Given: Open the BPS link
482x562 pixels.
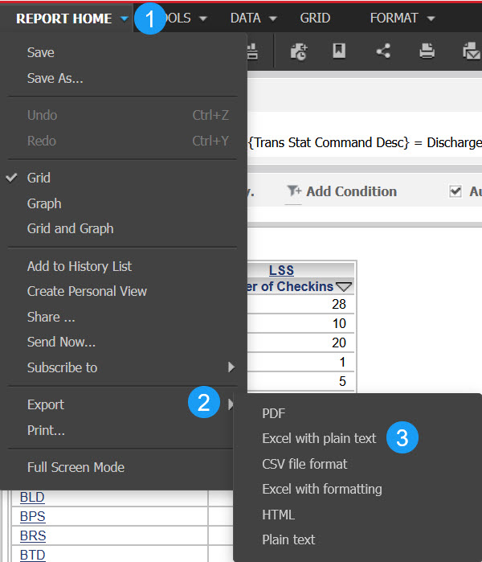Looking at the screenshot, I should click(x=33, y=516).
